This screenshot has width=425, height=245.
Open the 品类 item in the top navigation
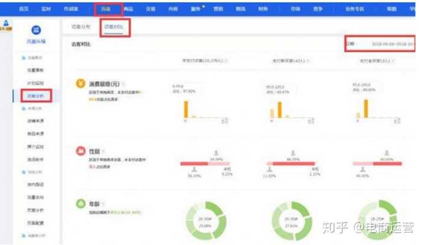pos(129,9)
